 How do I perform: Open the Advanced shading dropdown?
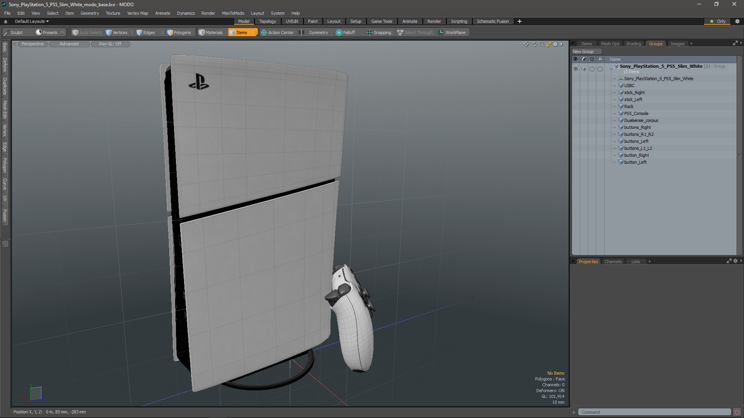(x=69, y=44)
